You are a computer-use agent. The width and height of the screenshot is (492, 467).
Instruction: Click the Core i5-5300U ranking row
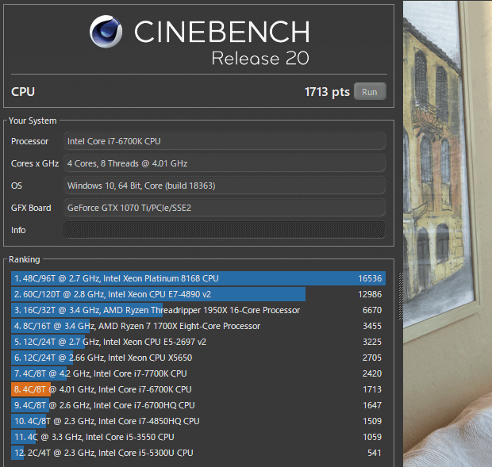pos(198,453)
